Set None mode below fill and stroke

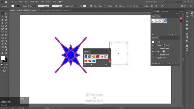pyautogui.click(x=7, y=64)
